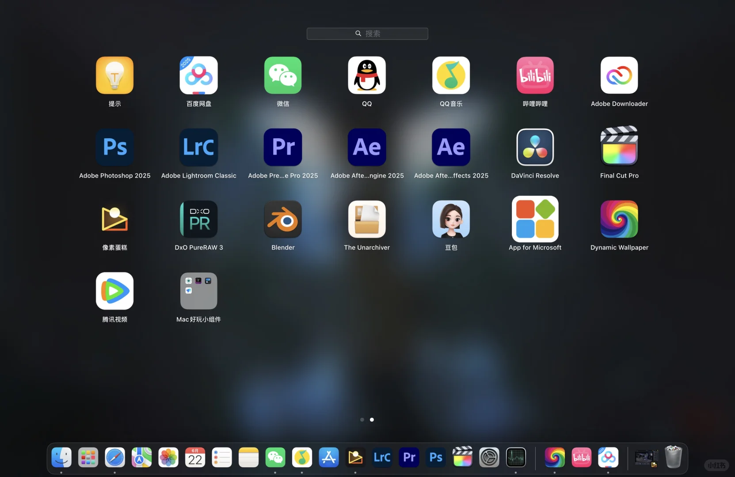Screen dimensions: 735x477
Task: Open the 提示 (Tips) app in Launchpad
Action: coord(114,75)
